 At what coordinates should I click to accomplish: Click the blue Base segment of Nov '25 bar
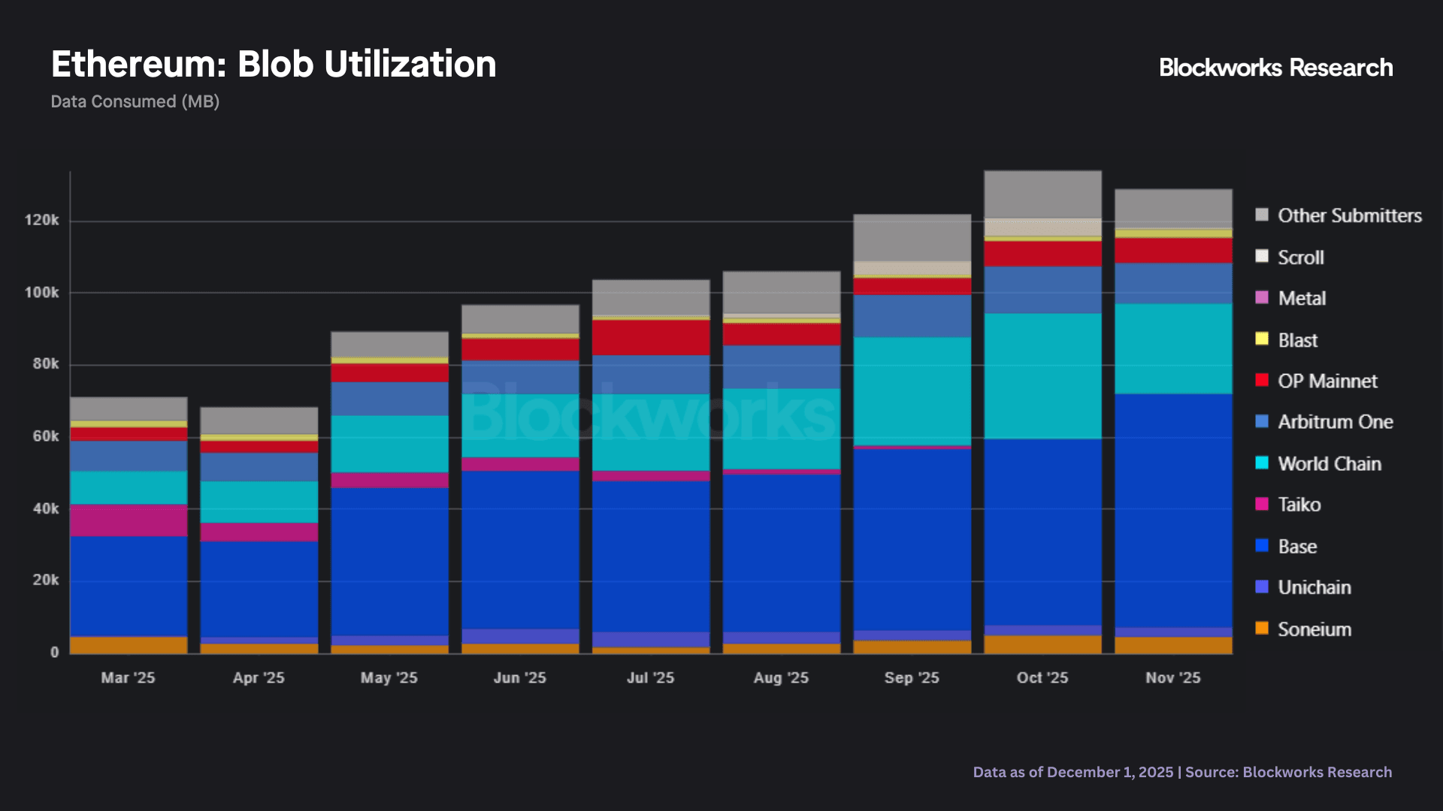(x=1173, y=511)
